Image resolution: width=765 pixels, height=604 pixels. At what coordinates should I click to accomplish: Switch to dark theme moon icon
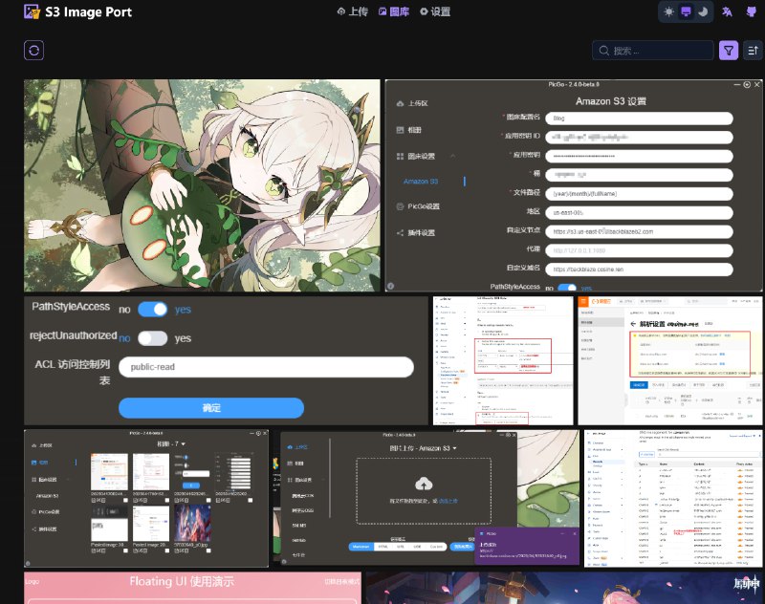702,12
